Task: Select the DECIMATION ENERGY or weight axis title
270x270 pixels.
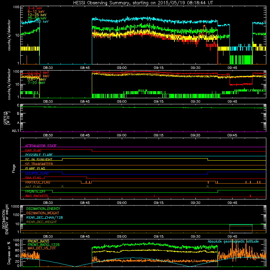Action: (x=5, y=219)
